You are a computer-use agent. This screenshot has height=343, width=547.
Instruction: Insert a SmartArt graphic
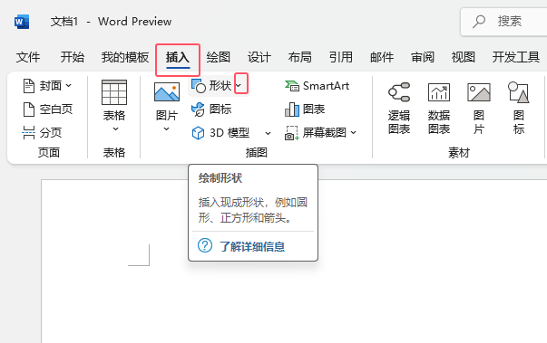click(317, 86)
